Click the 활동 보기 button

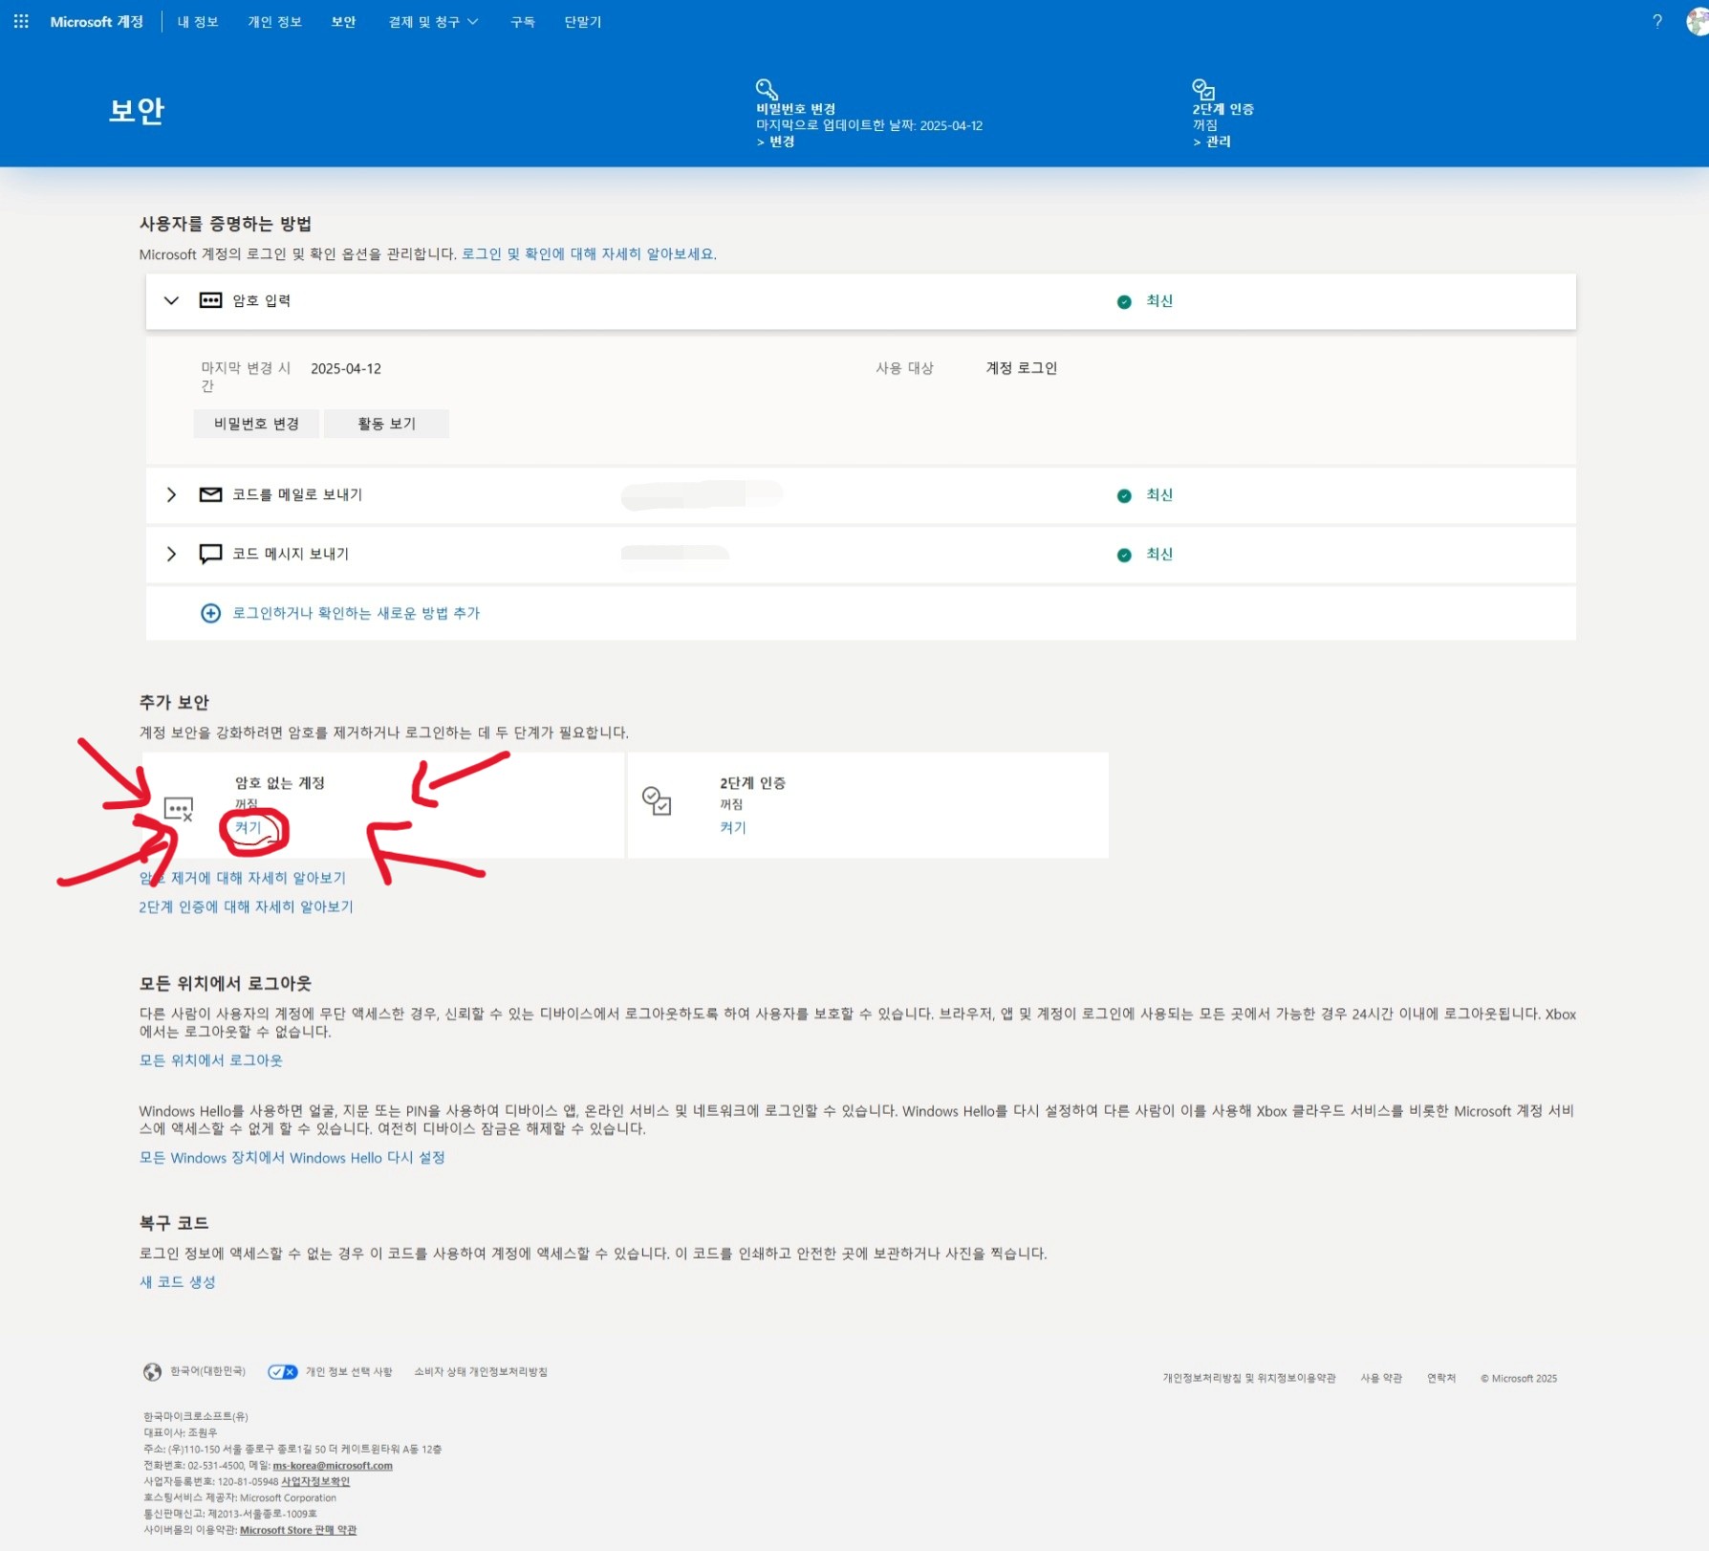tap(386, 424)
